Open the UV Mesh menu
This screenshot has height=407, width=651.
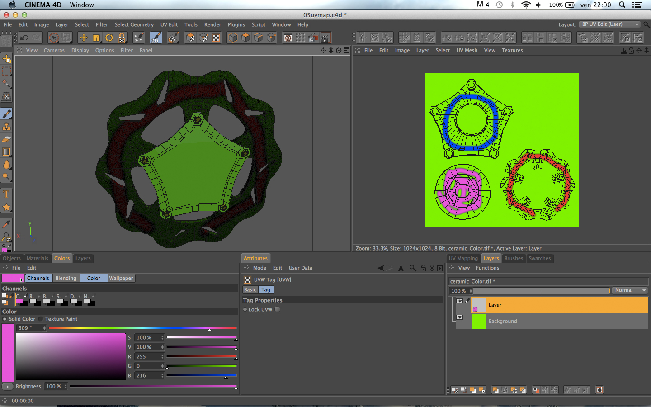click(467, 51)
